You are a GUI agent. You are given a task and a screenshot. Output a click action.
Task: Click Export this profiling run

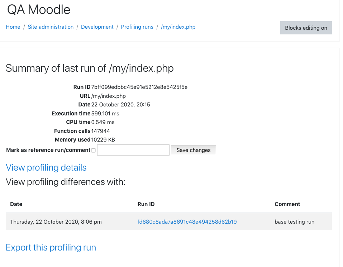coord(51,248)
